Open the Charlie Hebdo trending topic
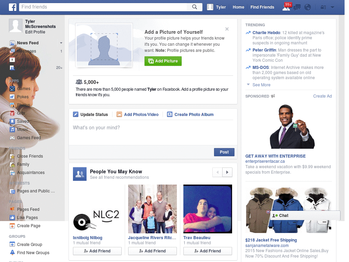 [266, 33]
